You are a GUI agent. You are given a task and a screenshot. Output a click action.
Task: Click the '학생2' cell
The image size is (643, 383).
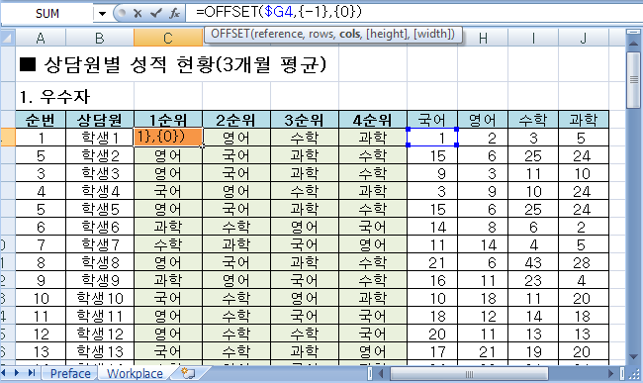pyautogui.click(x=100, y=155)
